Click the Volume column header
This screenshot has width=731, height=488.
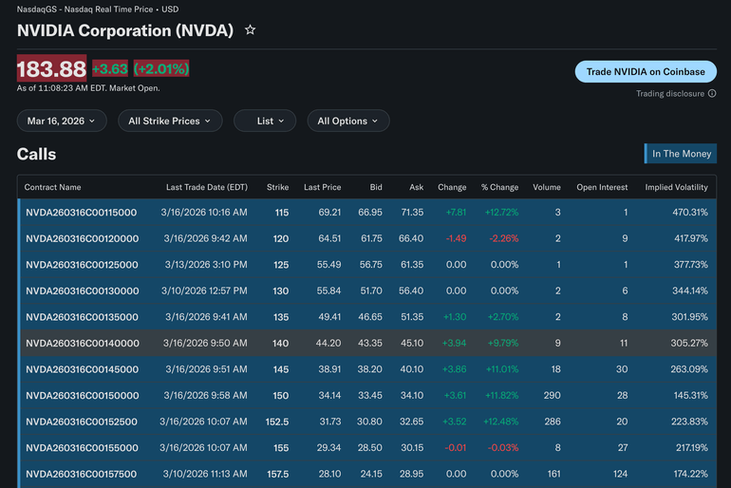tap(546, 187)
